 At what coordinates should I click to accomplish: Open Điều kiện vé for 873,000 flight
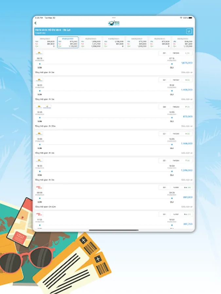(x=187, y=126)
